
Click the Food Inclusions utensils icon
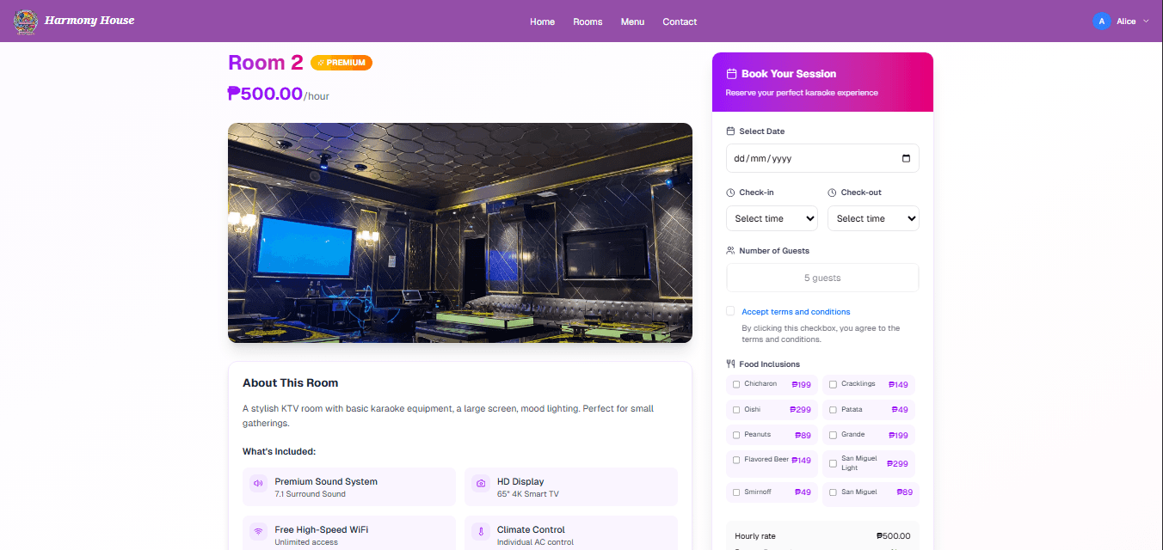[x=730, y=364]
